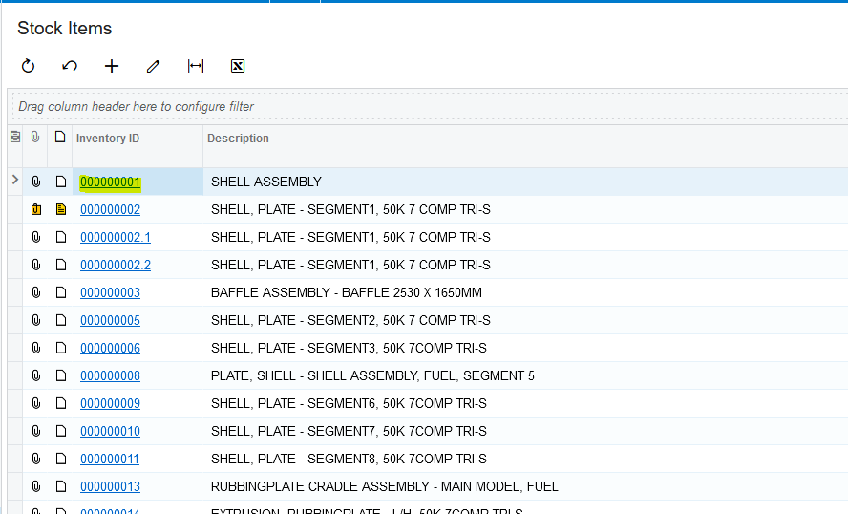Image resolution: width=848 pixels, height=514 pixels.
Task: Click the note icon for 000000003 row
Action: [x=61, y=292]
